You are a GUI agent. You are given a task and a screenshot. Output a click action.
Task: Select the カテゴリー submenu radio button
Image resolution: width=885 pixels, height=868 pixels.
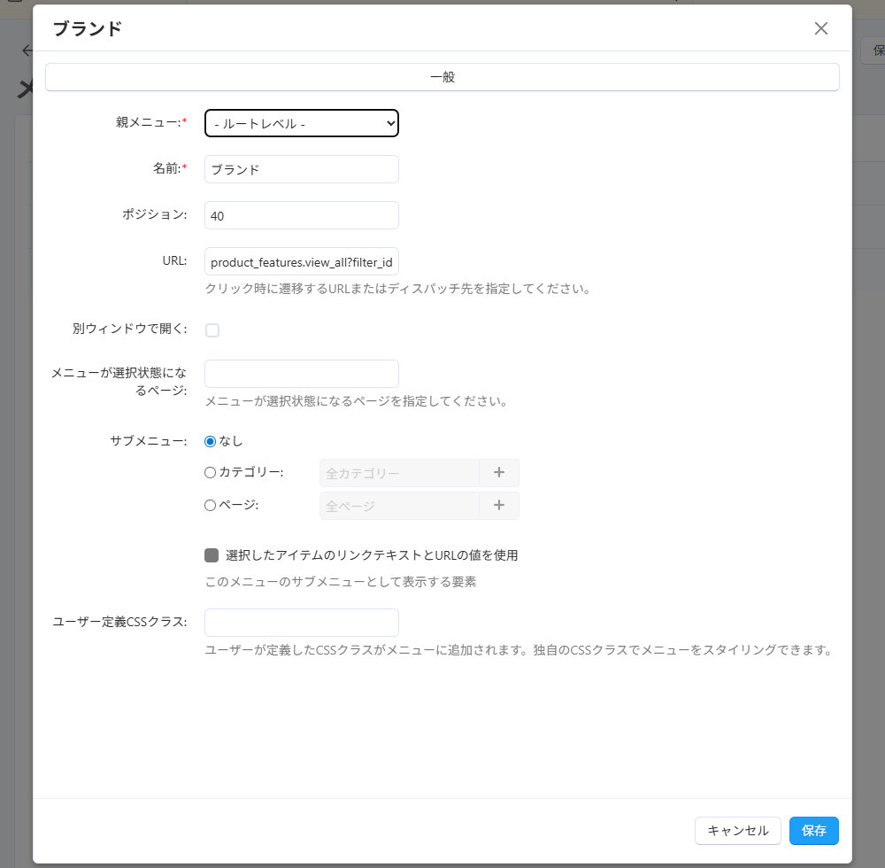click(x=211, y=473)
